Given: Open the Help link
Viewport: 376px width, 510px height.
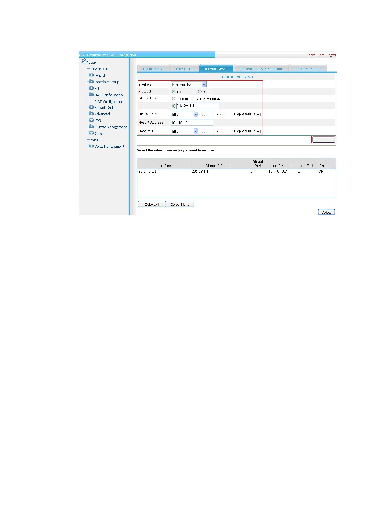Looking at the screenshot, I should click(x=320, y=55).
